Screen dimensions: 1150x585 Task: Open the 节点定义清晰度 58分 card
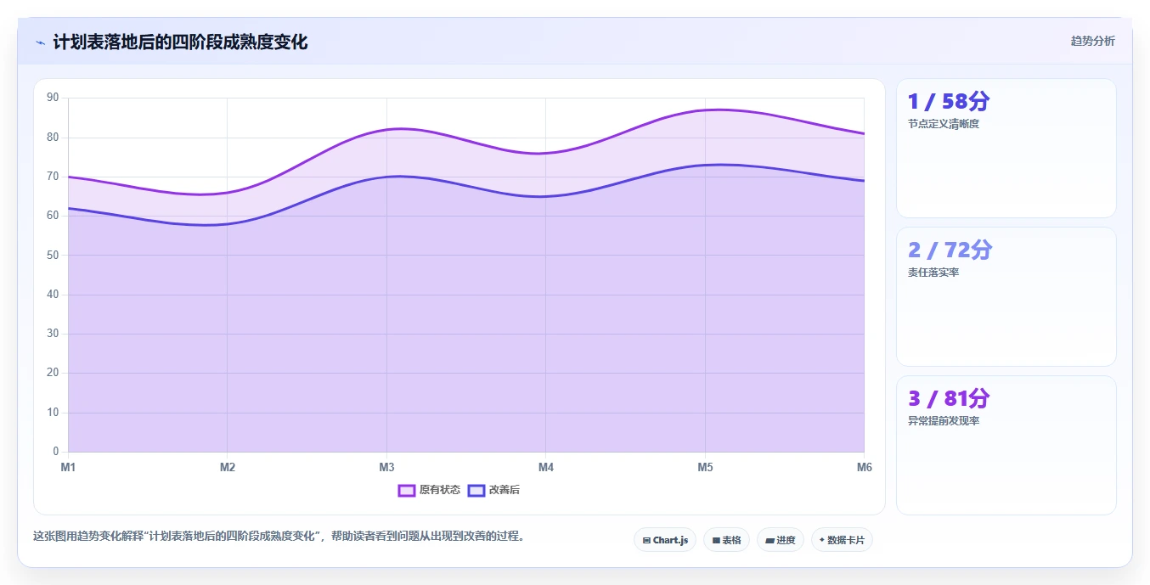tap(1006, 149)
